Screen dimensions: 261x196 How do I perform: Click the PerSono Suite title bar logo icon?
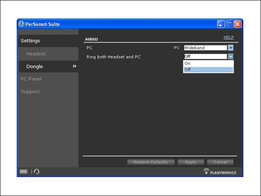coord(21,24)
